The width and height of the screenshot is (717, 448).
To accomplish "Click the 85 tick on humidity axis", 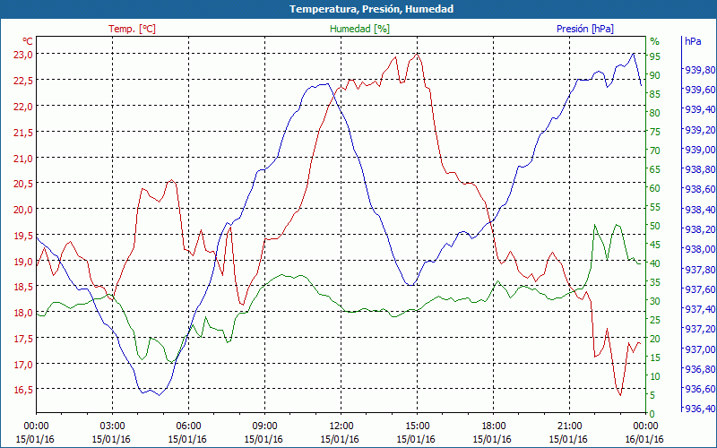I will (655, 94).
